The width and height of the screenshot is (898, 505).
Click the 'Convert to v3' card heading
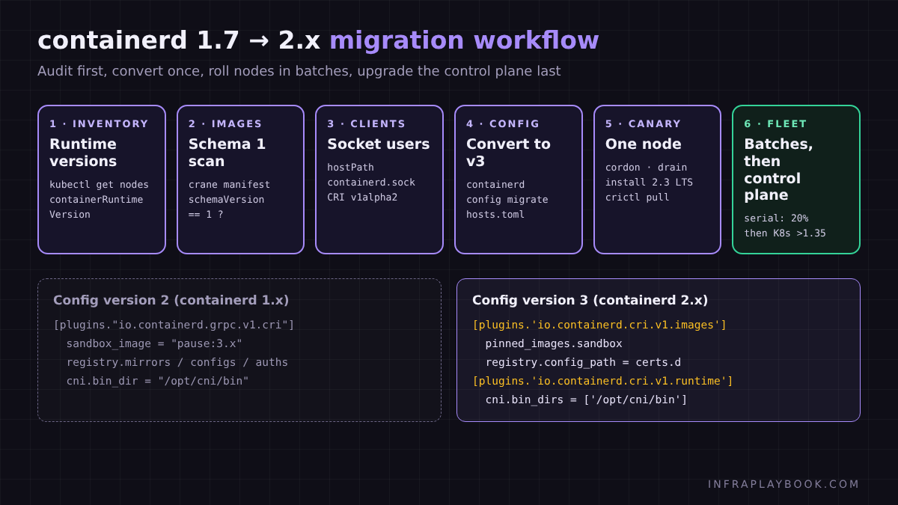[508, 153]
